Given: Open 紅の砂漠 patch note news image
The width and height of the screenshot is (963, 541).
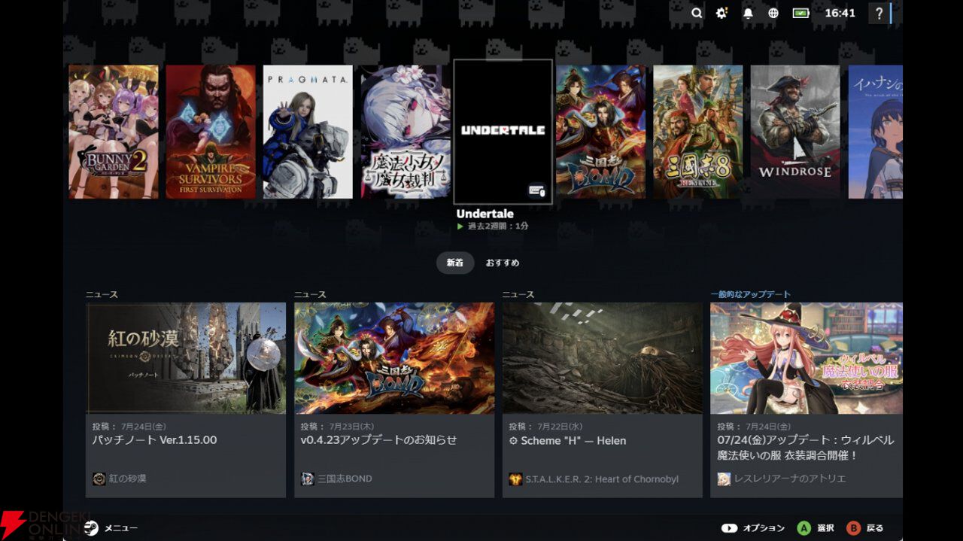Looking at the screenshot, I should point(186,358).
